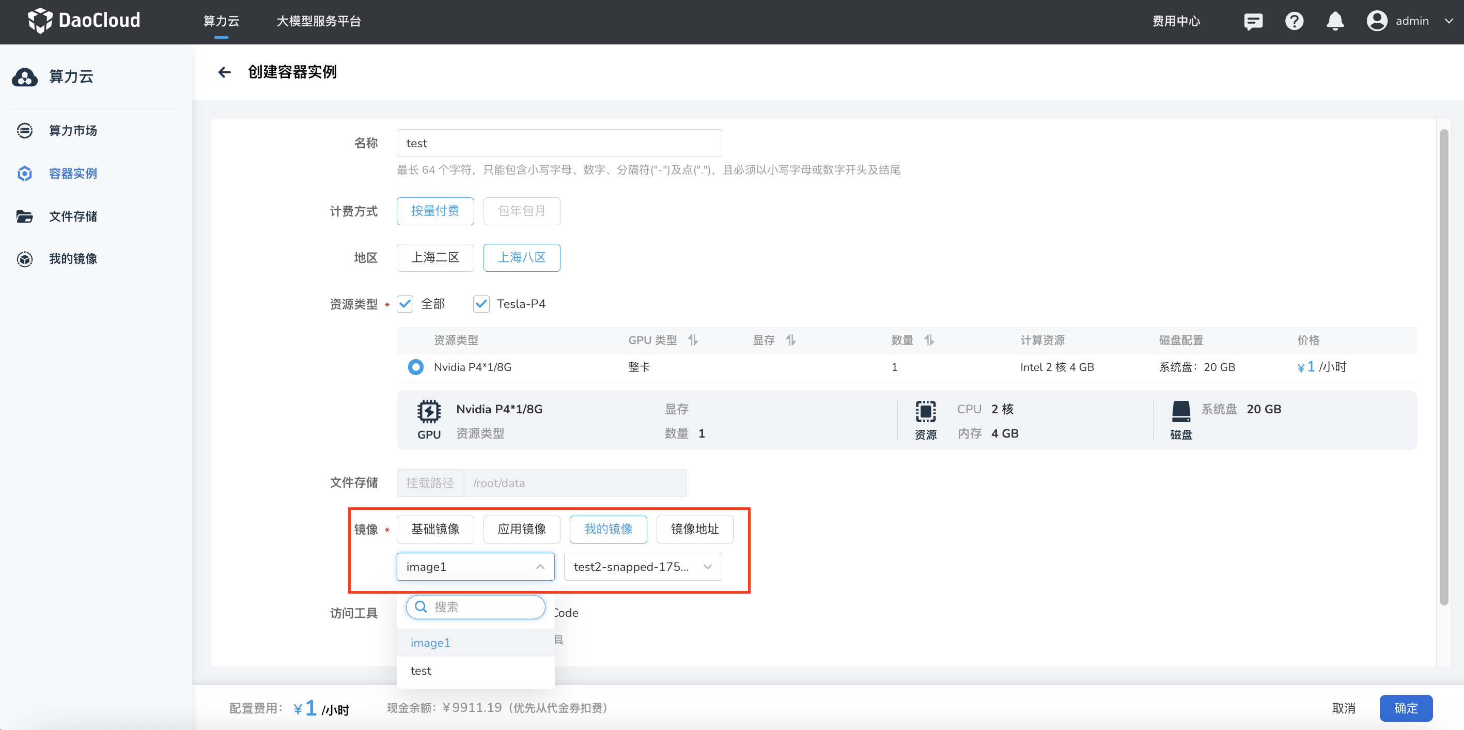1464x730 pixels.
Task: Click the admin user avatar icon
Action: 1377,21
